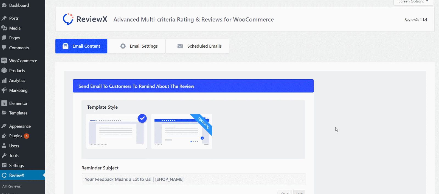Select the Upcoming template style thumbnail
Screen dimensions: 439x194
182,131
